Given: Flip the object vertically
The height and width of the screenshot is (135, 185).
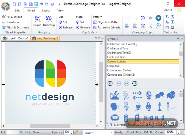Looking at the screenshot, I should tap(151, 26).
